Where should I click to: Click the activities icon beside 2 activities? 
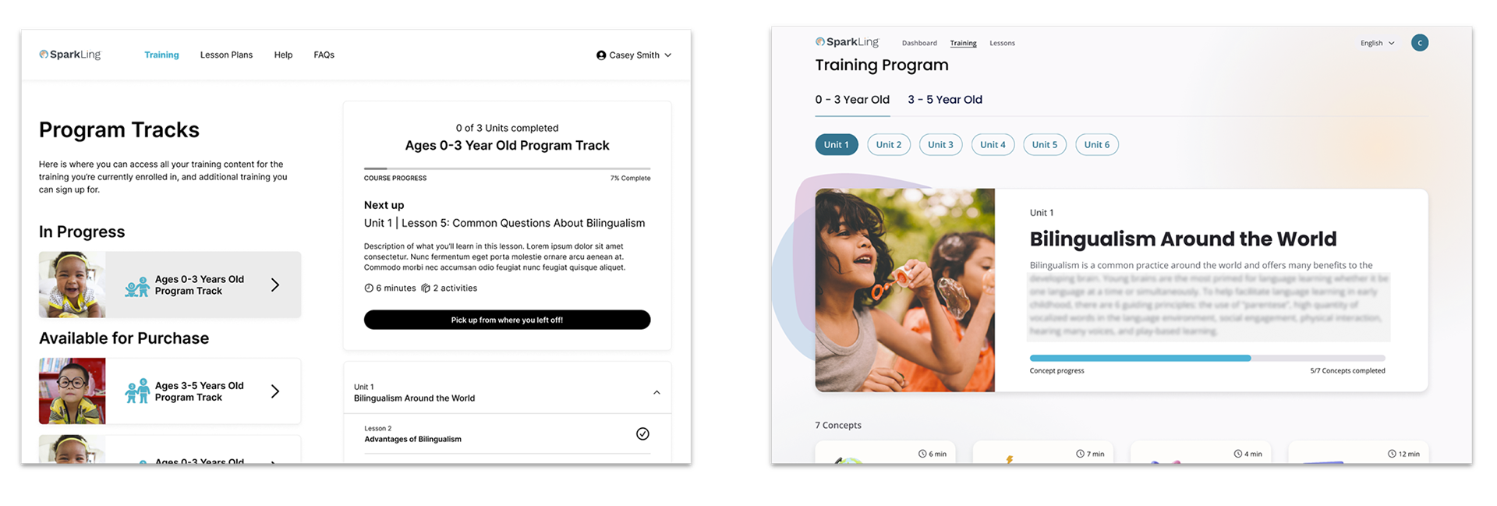pos(426,288)
